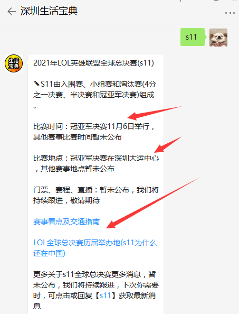Go back using the left arrow icon
This screenshot has height=314, width=239.
click(x=12, y=12)
